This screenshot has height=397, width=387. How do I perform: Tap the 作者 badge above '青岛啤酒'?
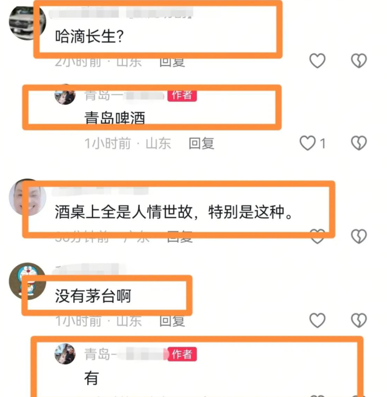[182, 96]
